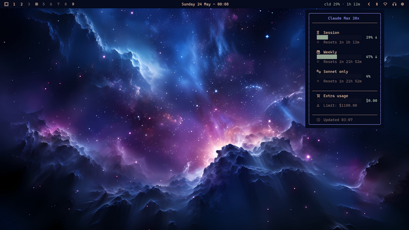Click the Session usage progress bar
This screenshot has height=230, width=409.
point(339,37)
